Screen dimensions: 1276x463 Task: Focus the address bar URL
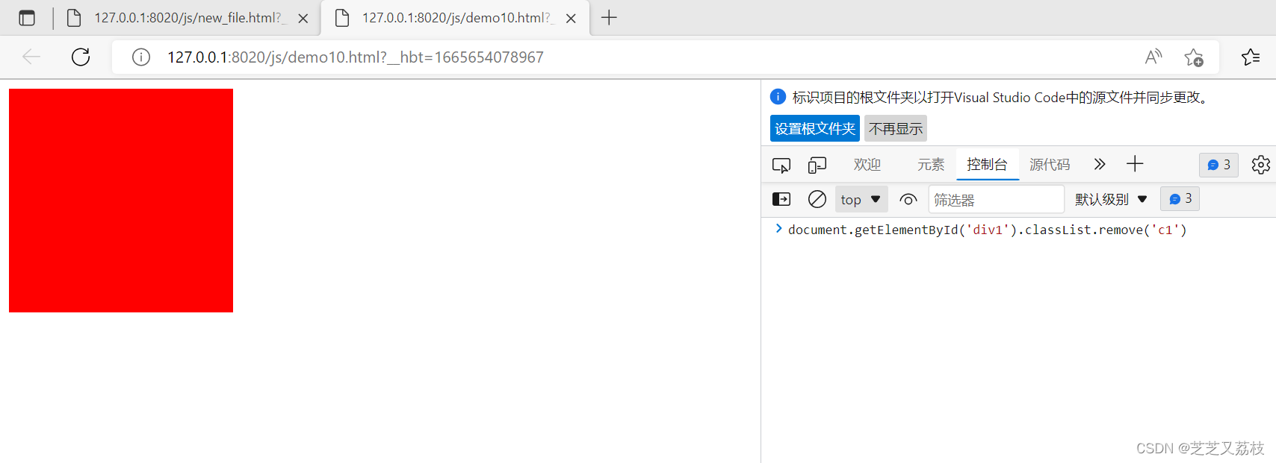[356, 57]
